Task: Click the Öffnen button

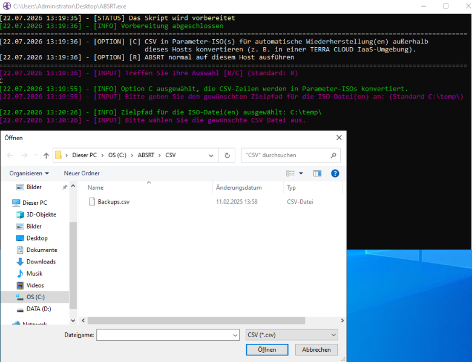Action: click(267, 350)
